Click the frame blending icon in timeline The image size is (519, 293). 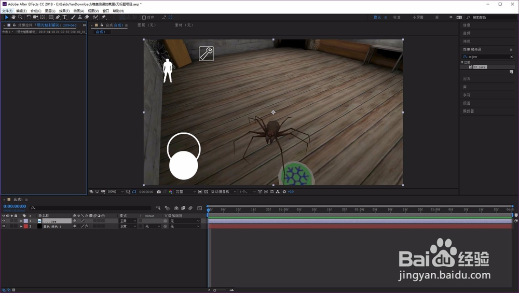(183, 208)
